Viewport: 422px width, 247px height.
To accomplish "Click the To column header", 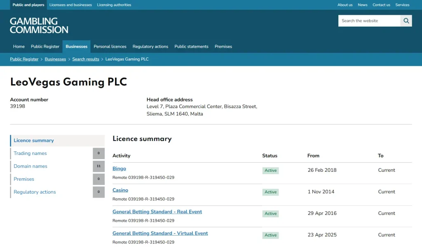I will coord(380,156).
